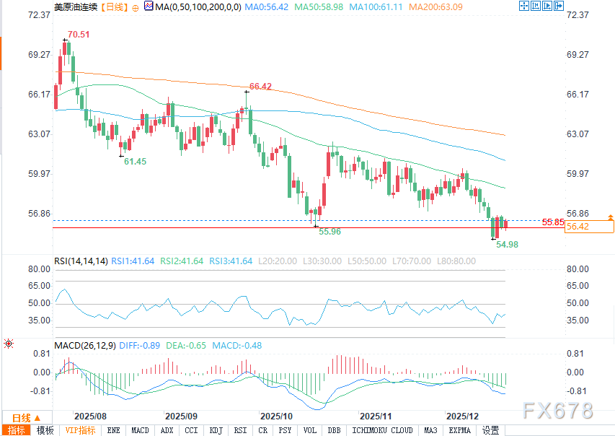Viewport: 615px width, 436px height.
Task: Select the ENE indicator button
Action: tap(113, 430)
